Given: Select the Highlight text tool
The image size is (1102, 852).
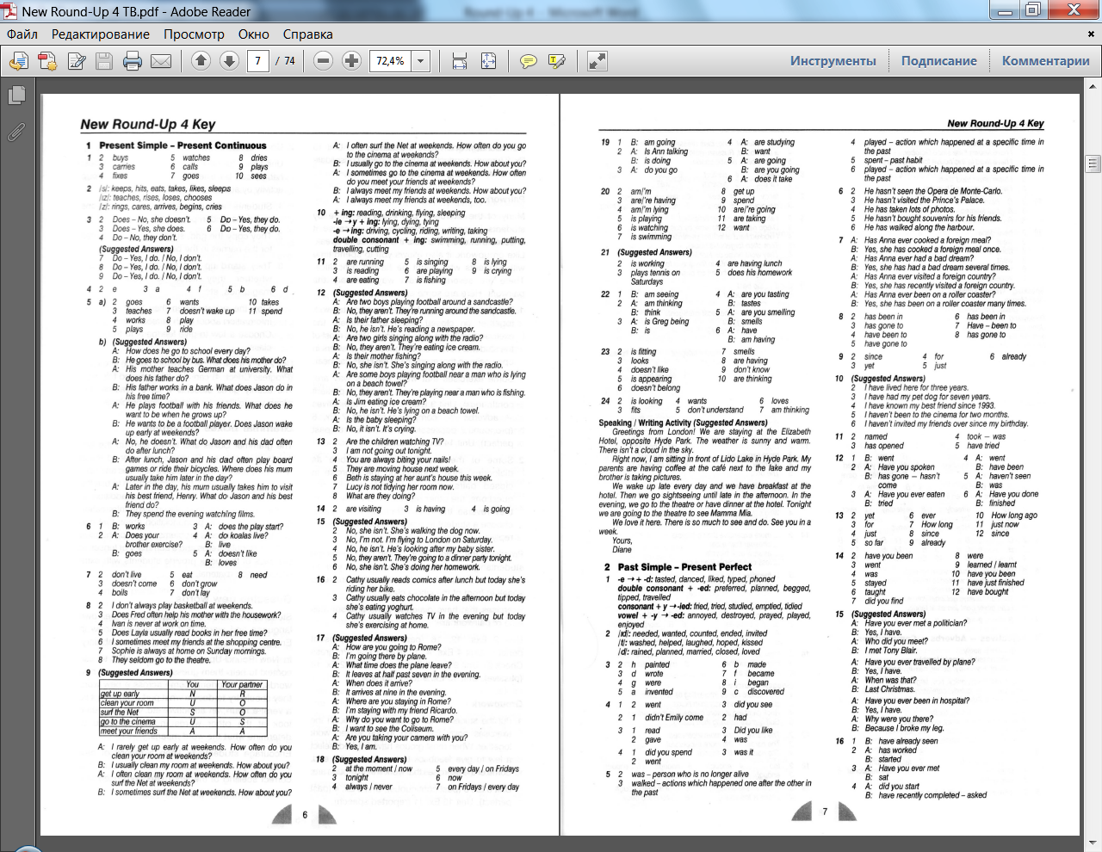Looking at the screenshot, I should click(557, 61).
